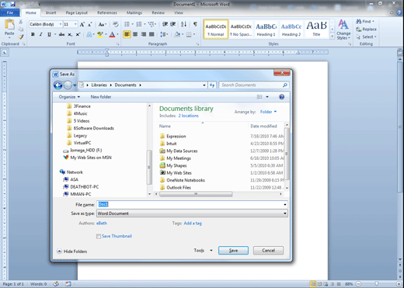Click the Format Painter brush icon
This screenshot has width=404, height=288.
pos(21,37)
